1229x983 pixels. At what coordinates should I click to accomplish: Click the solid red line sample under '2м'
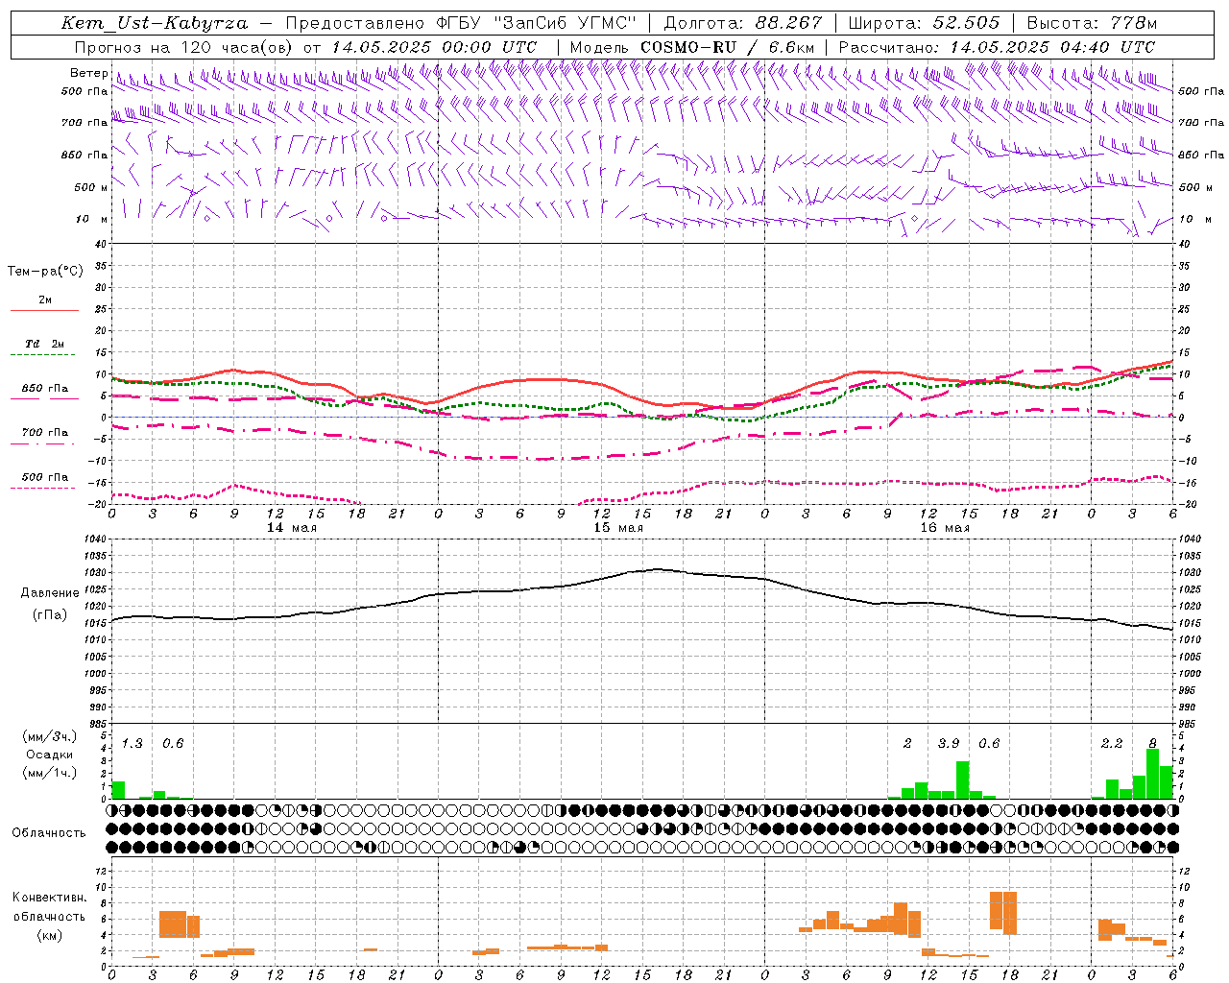tap(44, 311)
